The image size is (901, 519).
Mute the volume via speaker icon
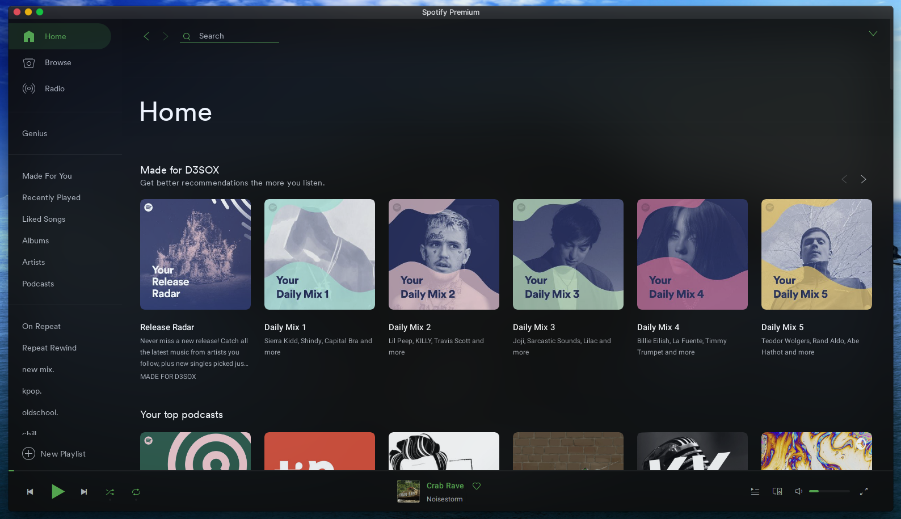[x=798, y=491]
